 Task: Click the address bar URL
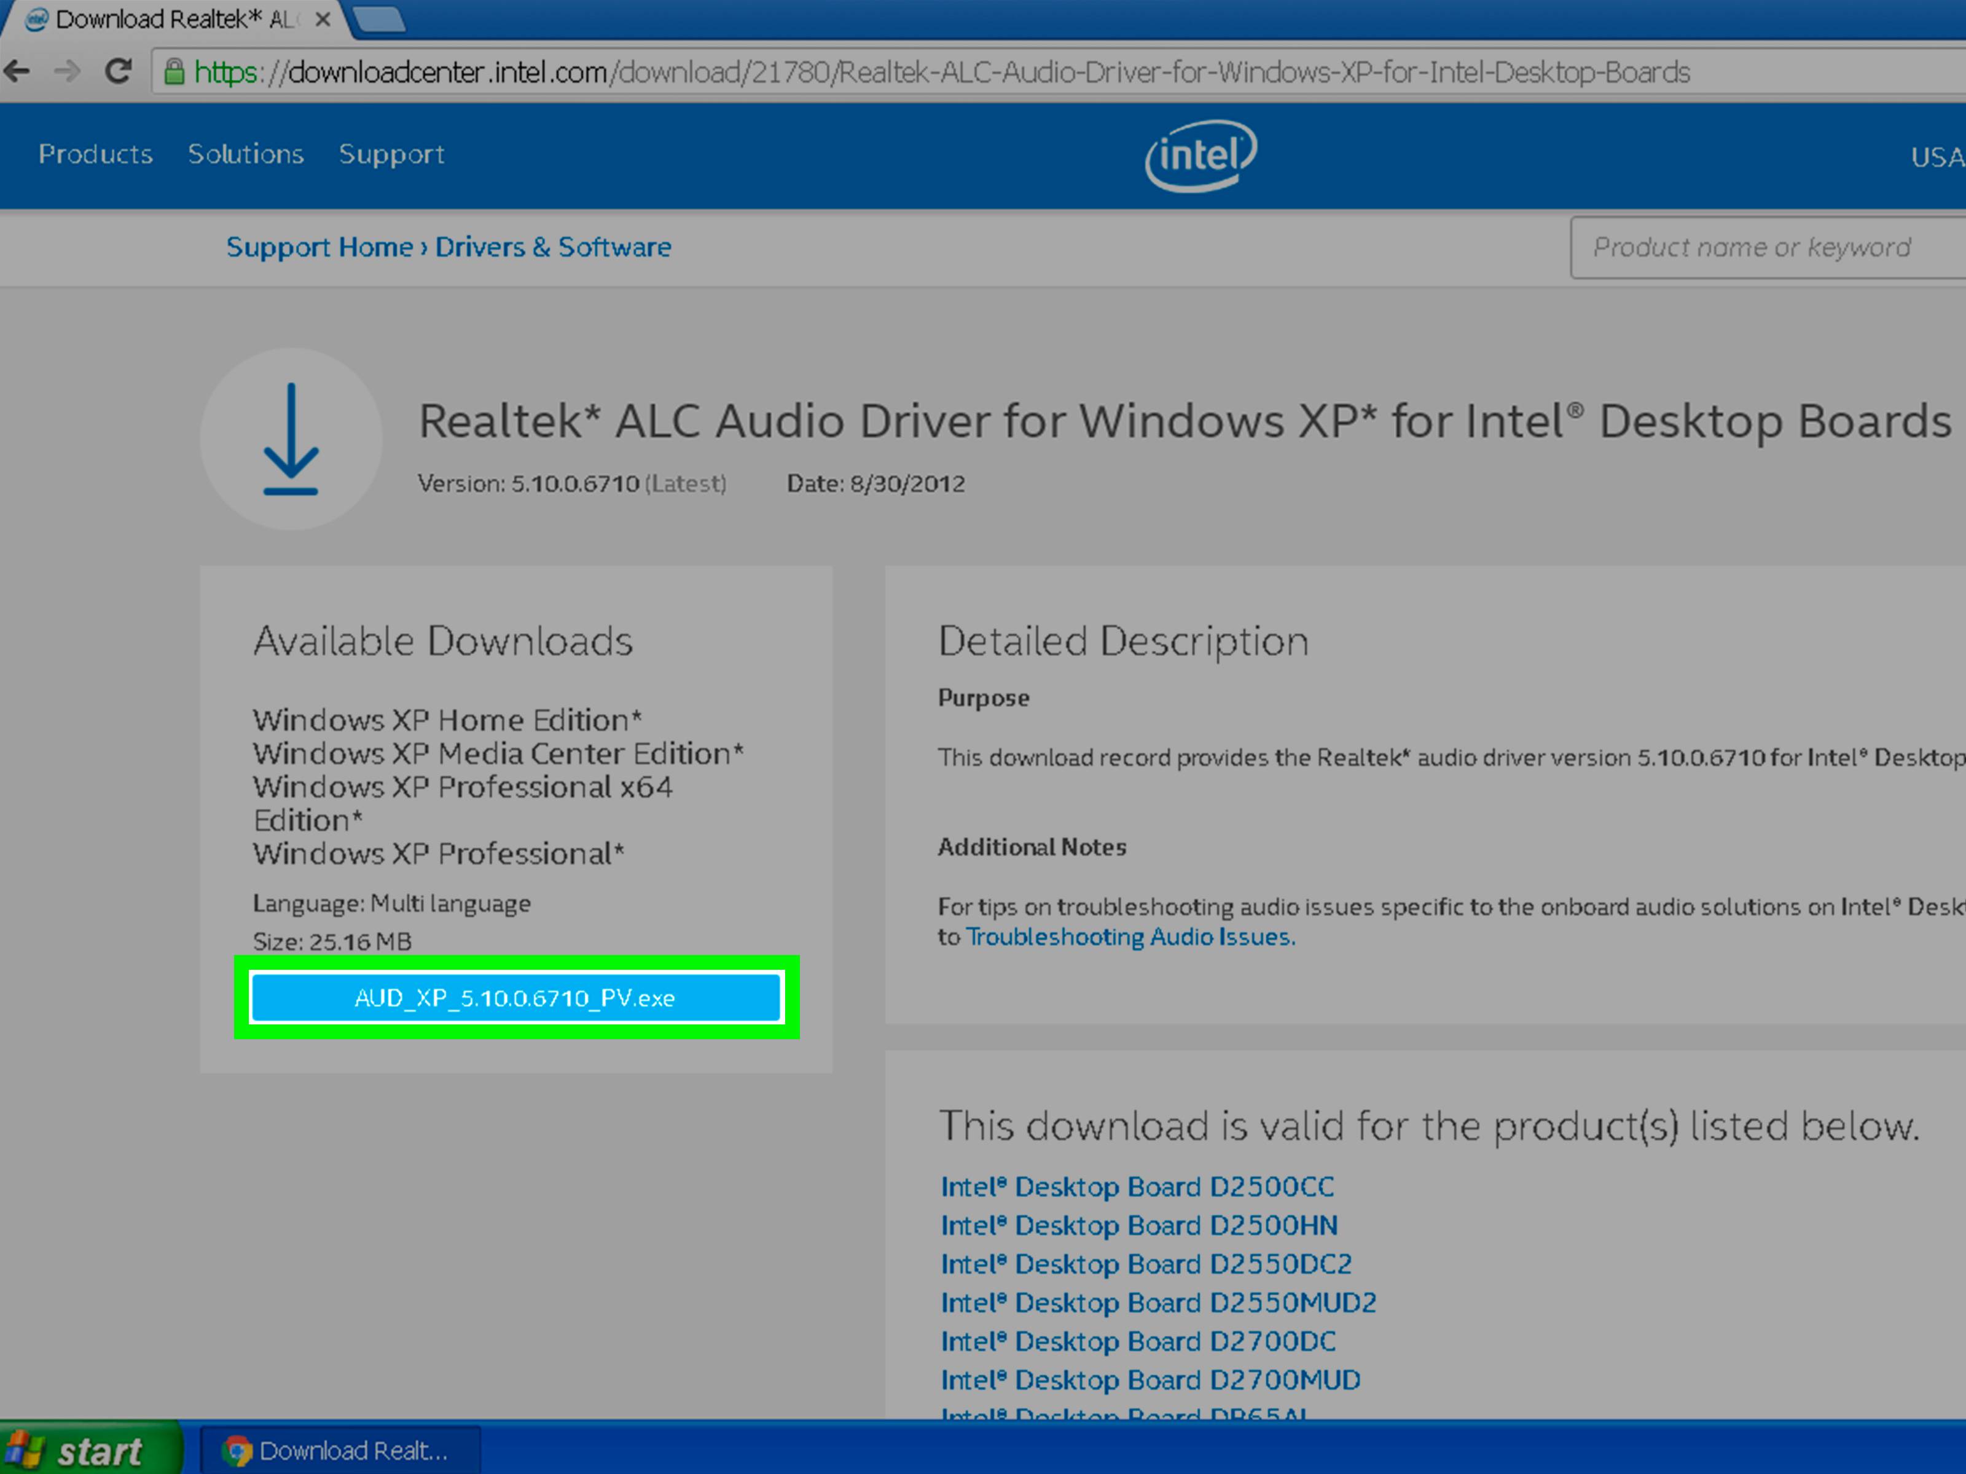[x=942, y=72]
